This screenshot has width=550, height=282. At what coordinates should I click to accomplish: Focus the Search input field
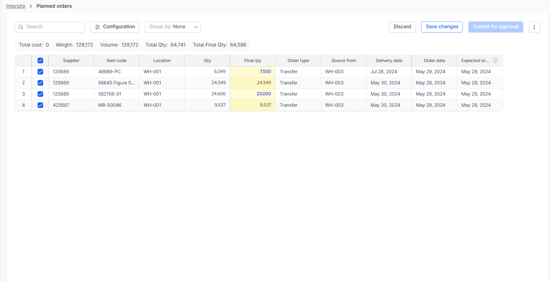pyautogui.click(x=50, y=27)
